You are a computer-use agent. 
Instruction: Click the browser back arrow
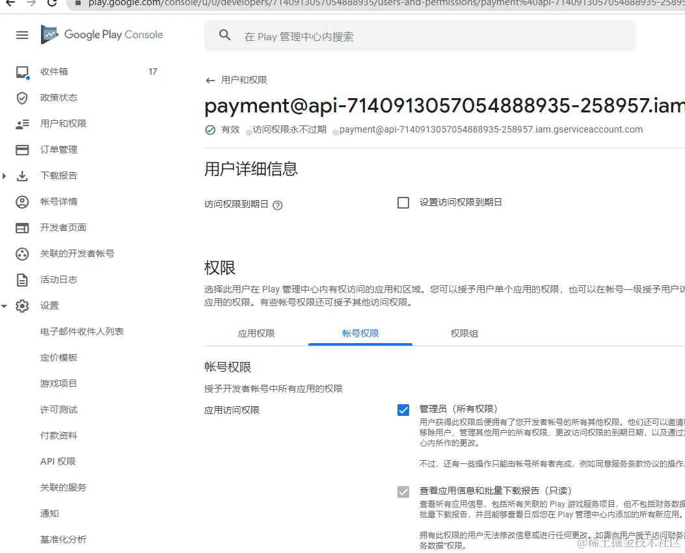(x=10, y=3)
